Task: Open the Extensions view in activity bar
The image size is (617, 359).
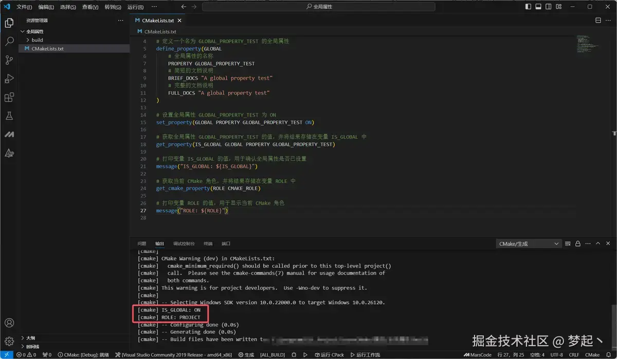Action: click(9, 97)
